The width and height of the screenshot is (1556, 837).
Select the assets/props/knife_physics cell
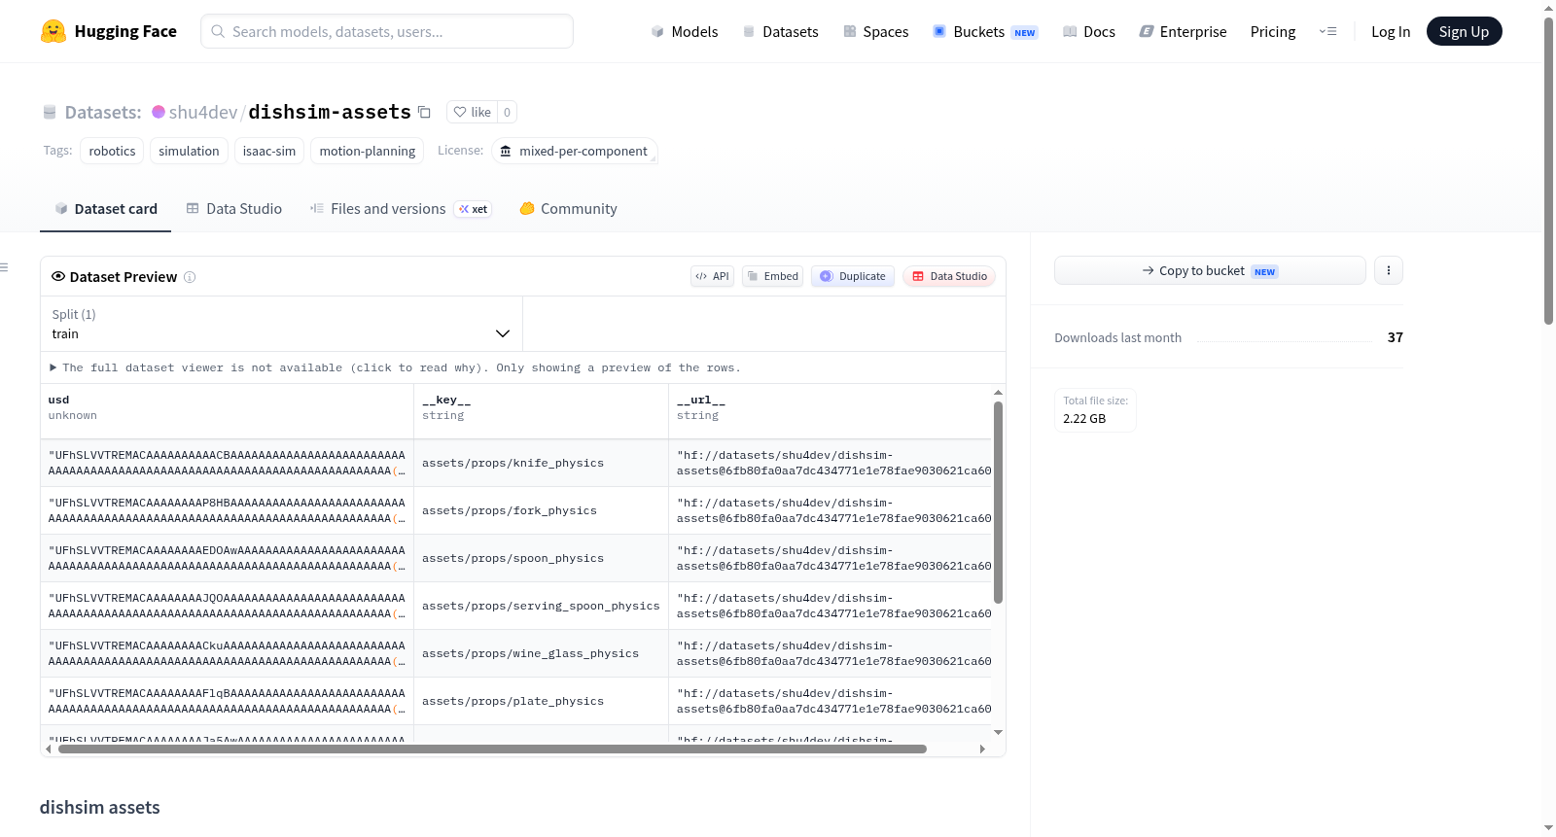tap(542, 463)
